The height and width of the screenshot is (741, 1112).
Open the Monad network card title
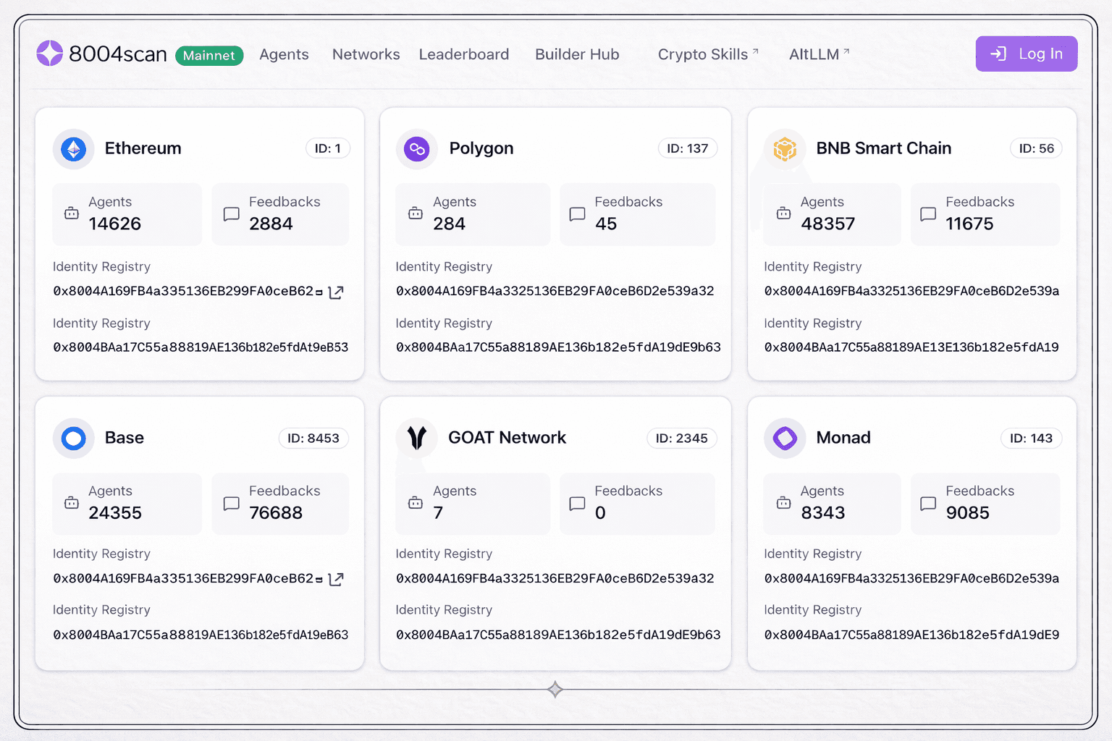pyautogui.click(x=843, y=438)
